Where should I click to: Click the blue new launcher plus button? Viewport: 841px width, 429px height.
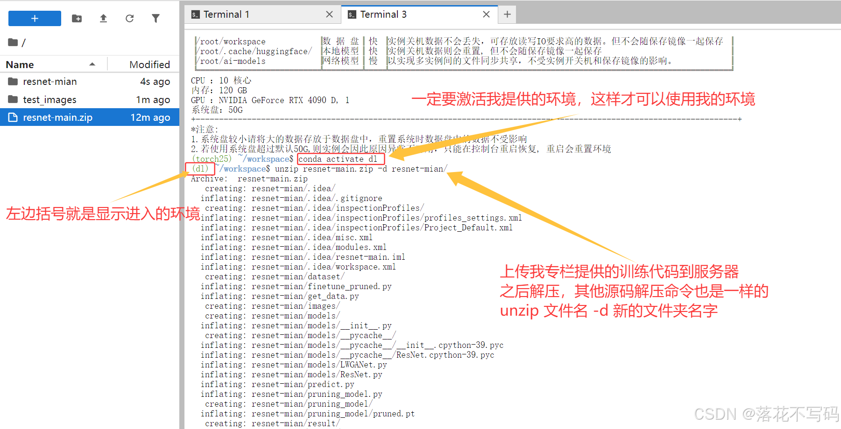tap(35, 18)
